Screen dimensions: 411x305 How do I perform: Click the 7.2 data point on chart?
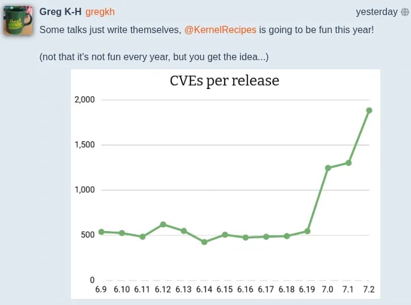tap(369, 111)
